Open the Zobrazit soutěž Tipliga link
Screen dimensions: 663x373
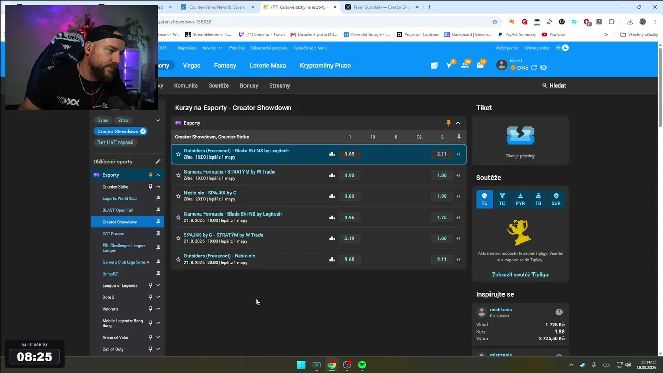click(520, 275)
